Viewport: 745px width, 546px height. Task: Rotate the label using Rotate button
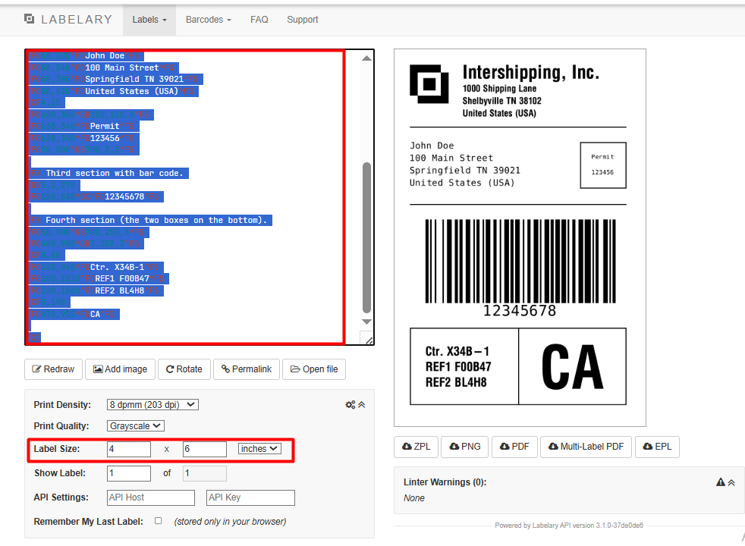pyautogui.click(x=184, y=369)
